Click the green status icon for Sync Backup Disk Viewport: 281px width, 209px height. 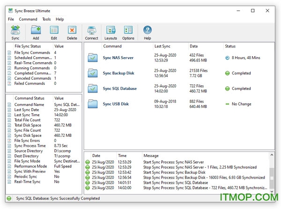[228, 73]
